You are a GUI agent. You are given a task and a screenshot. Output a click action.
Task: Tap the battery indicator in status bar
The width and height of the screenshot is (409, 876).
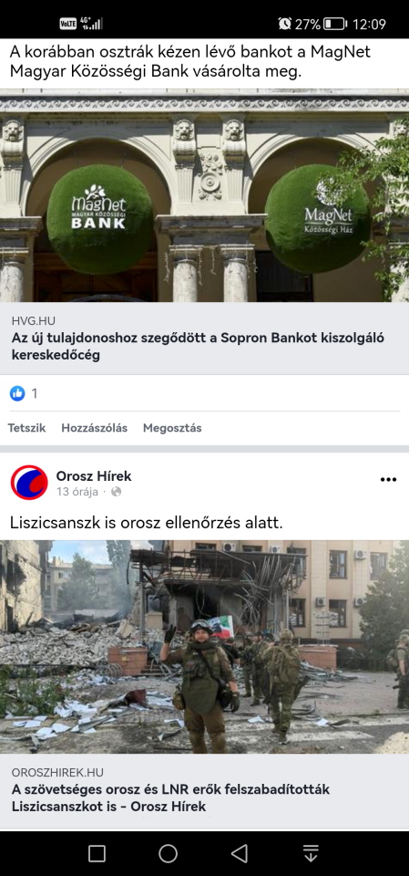335,24
